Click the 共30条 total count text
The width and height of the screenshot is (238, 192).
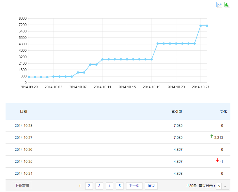pos(191,186)
